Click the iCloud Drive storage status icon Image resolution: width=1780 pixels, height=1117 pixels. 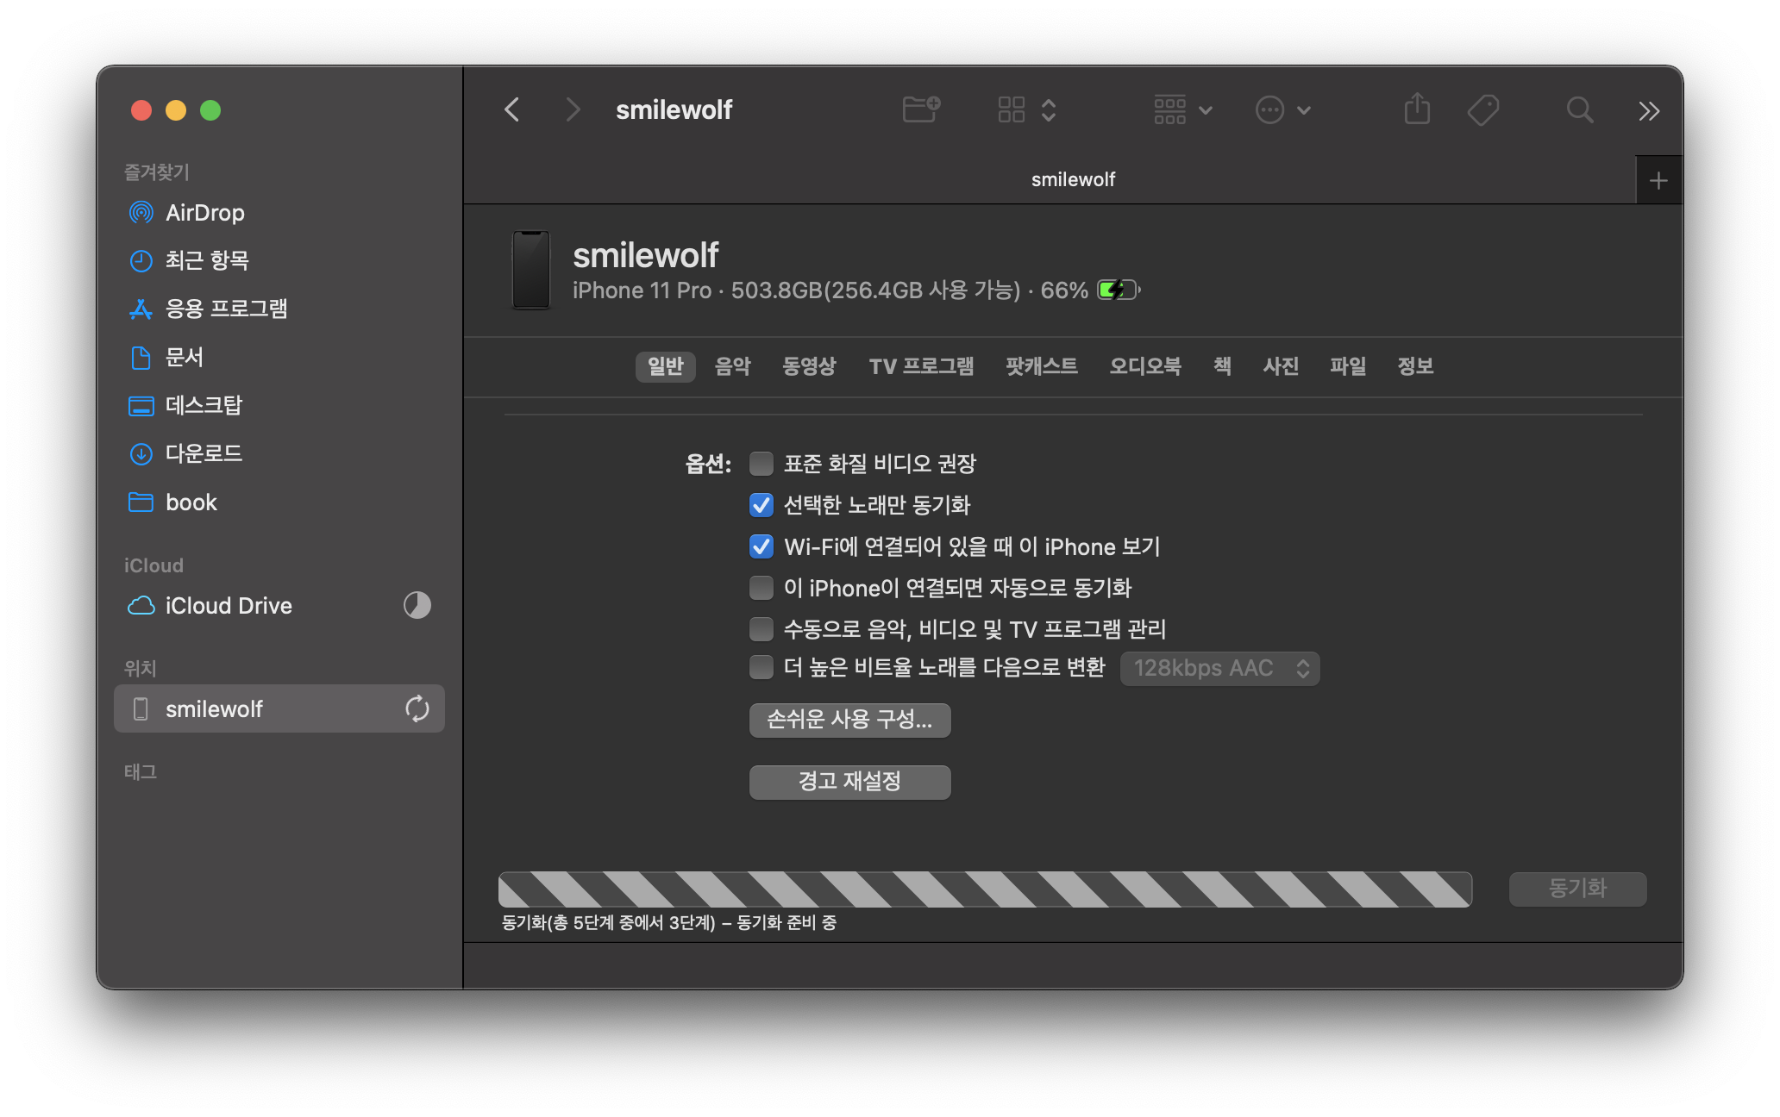click(x=417, y=605)
